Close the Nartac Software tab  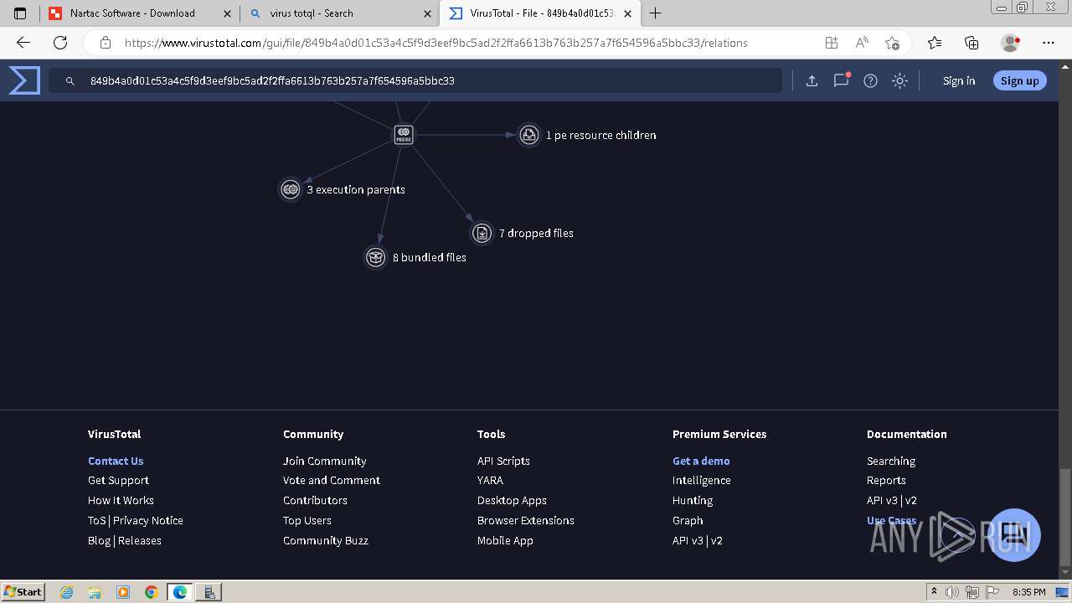(227, 13)
